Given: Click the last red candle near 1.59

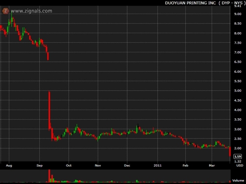Looking at the screenshot, I should pos(230,151).
